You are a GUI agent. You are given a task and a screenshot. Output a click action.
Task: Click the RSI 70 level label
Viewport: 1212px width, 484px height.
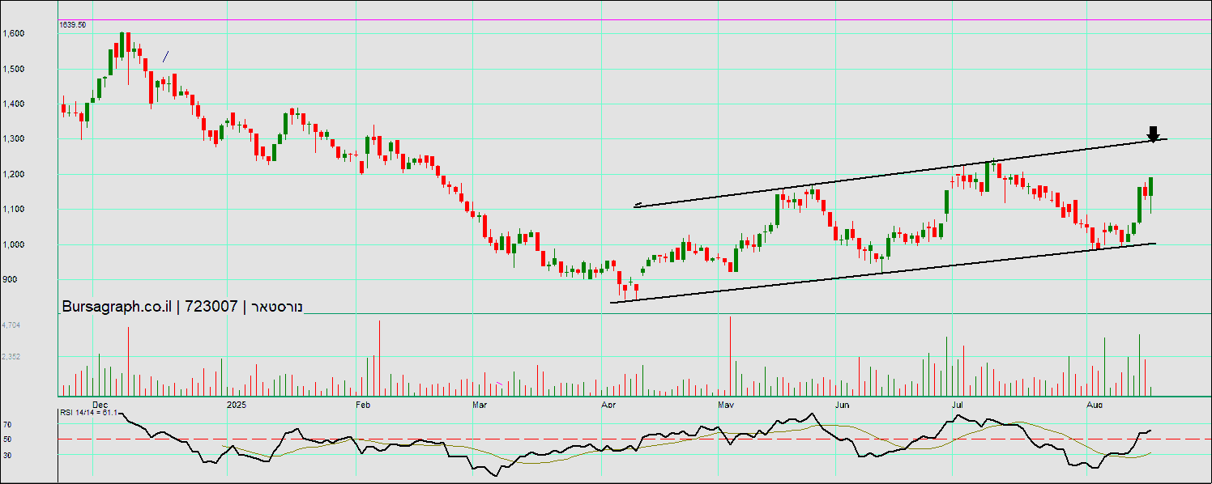pos(7,424)
